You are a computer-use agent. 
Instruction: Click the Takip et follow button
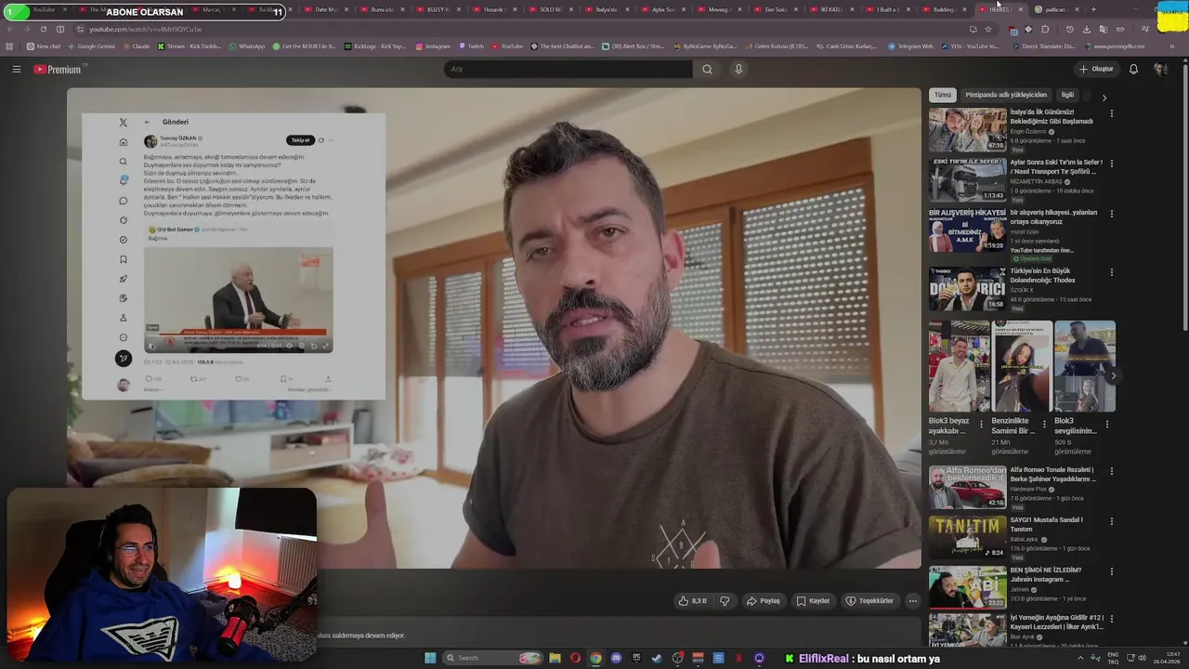click(x=300, y=140)
